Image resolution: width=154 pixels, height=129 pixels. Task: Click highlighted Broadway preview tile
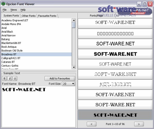(115, 115)
